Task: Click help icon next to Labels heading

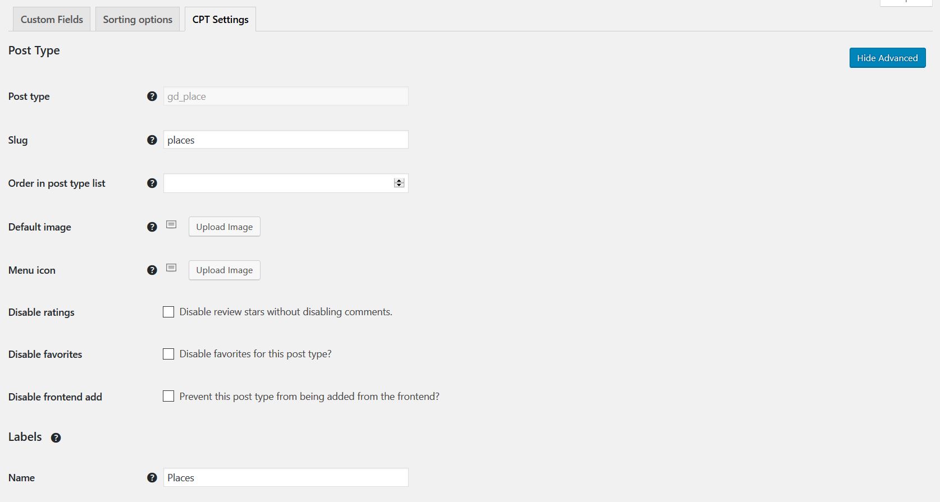Action: click(x=56, y=438)
